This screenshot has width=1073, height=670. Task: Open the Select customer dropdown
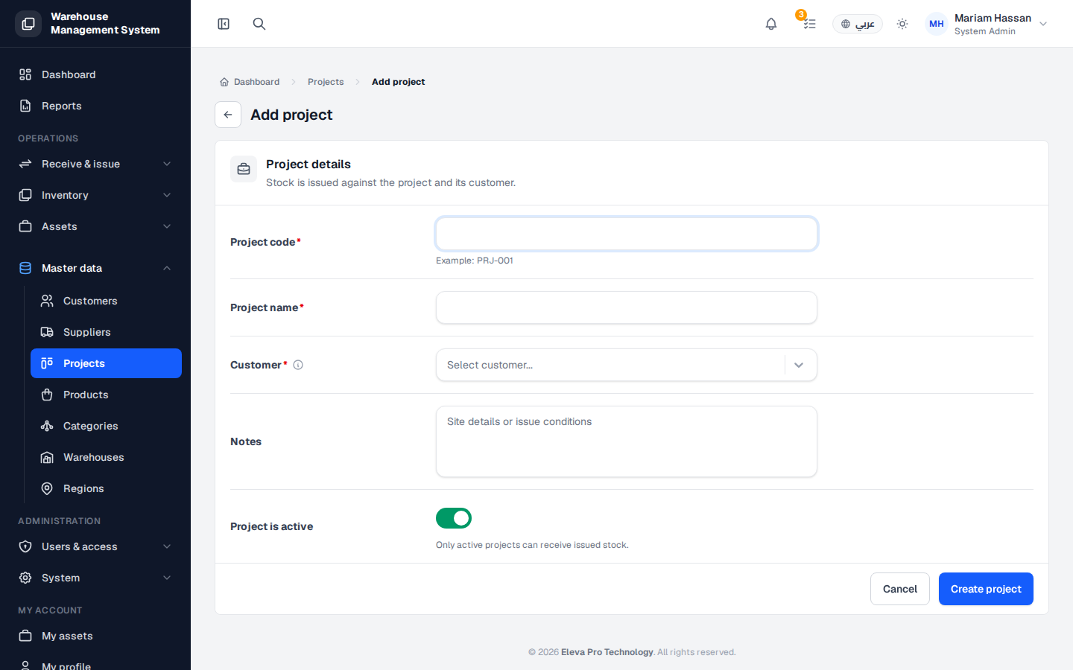click(x=627, y=365)
